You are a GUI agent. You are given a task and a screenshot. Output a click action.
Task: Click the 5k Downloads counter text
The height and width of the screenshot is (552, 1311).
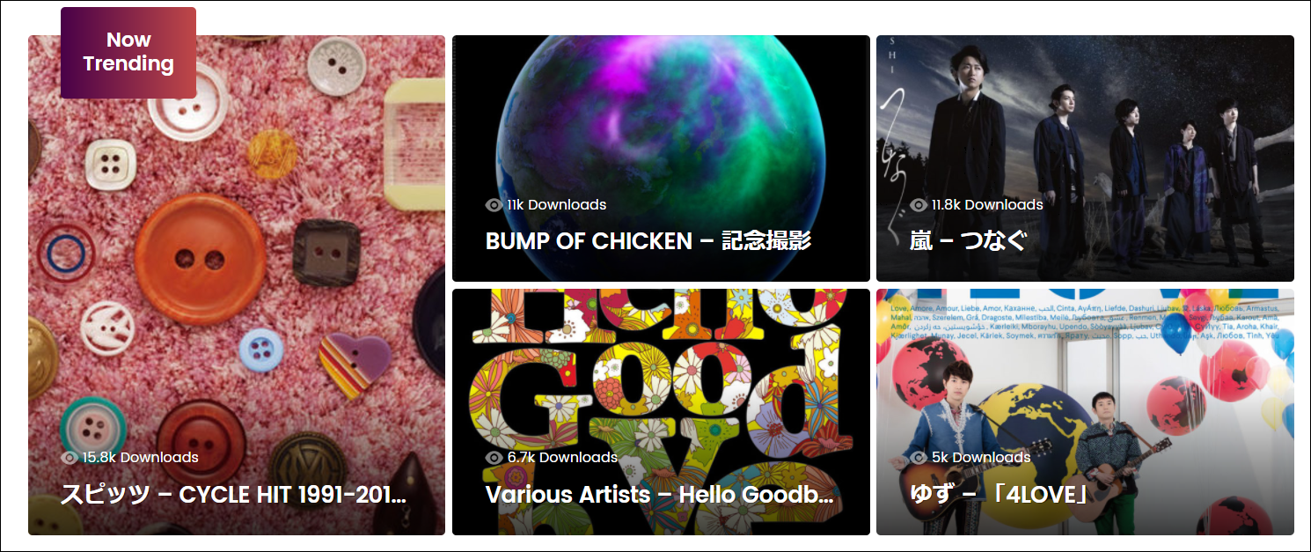pos(981,458)
